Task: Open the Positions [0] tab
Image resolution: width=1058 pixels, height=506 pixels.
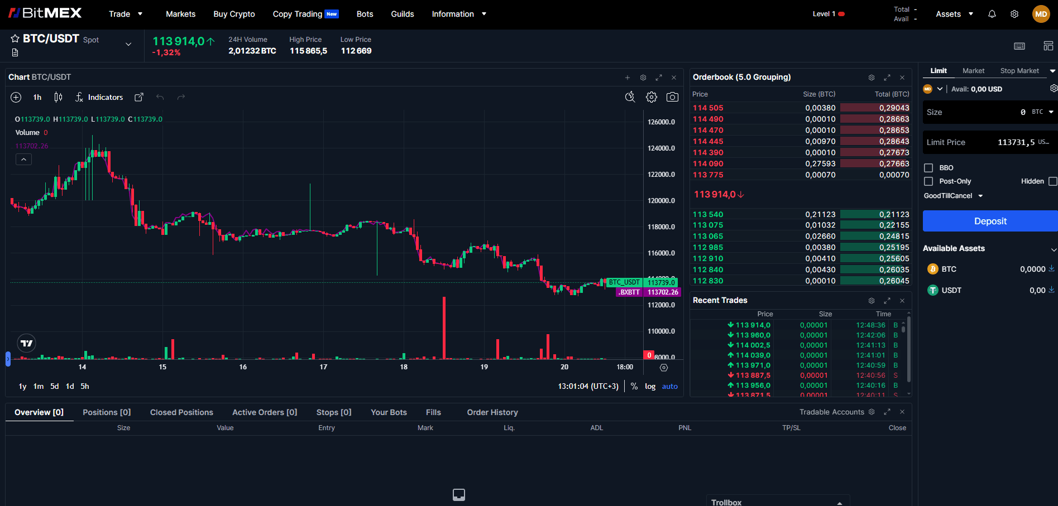Action: click(x=107, y=412)
